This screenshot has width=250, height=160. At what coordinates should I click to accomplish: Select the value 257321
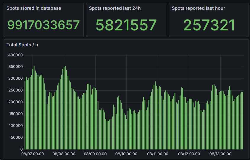(209, 25)
